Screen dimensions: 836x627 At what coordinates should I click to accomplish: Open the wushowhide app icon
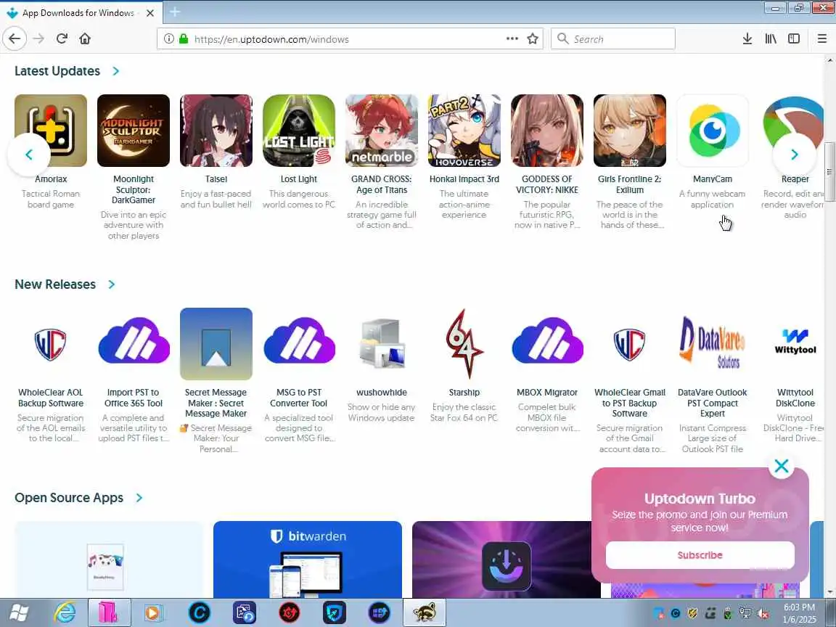point(382,344)
